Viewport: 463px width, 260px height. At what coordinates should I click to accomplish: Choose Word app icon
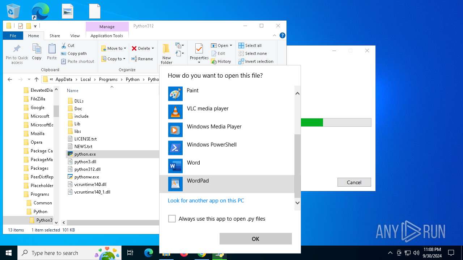tap(175, 166)
